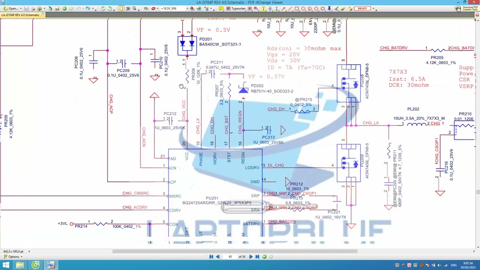The image size is (480, 270).
Task: Click the Redo arrow icon
Action: click(88, 8)
